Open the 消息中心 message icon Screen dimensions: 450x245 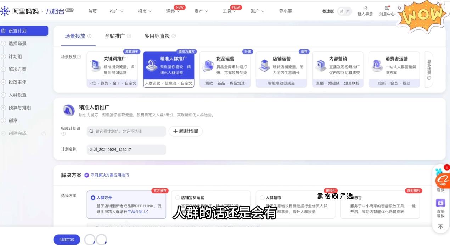pos(387,8)
